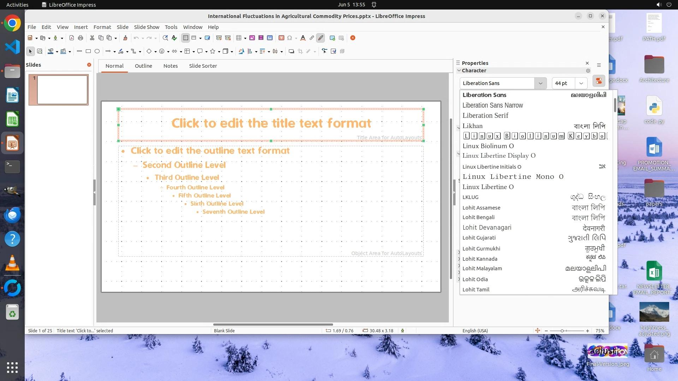
Task: Select the Ellipse drawing tool
Action: point(97,52)
